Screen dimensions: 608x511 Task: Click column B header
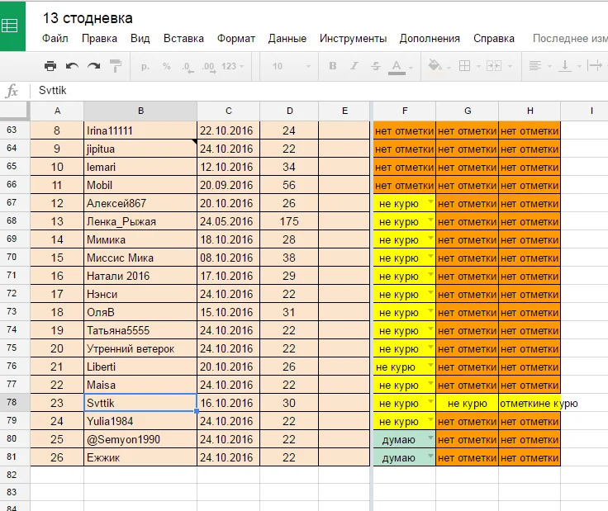(140, 111)
